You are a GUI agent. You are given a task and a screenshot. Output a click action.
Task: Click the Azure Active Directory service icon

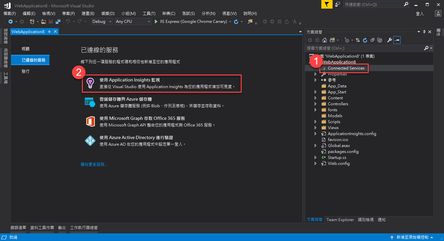(x=90, y=141)
